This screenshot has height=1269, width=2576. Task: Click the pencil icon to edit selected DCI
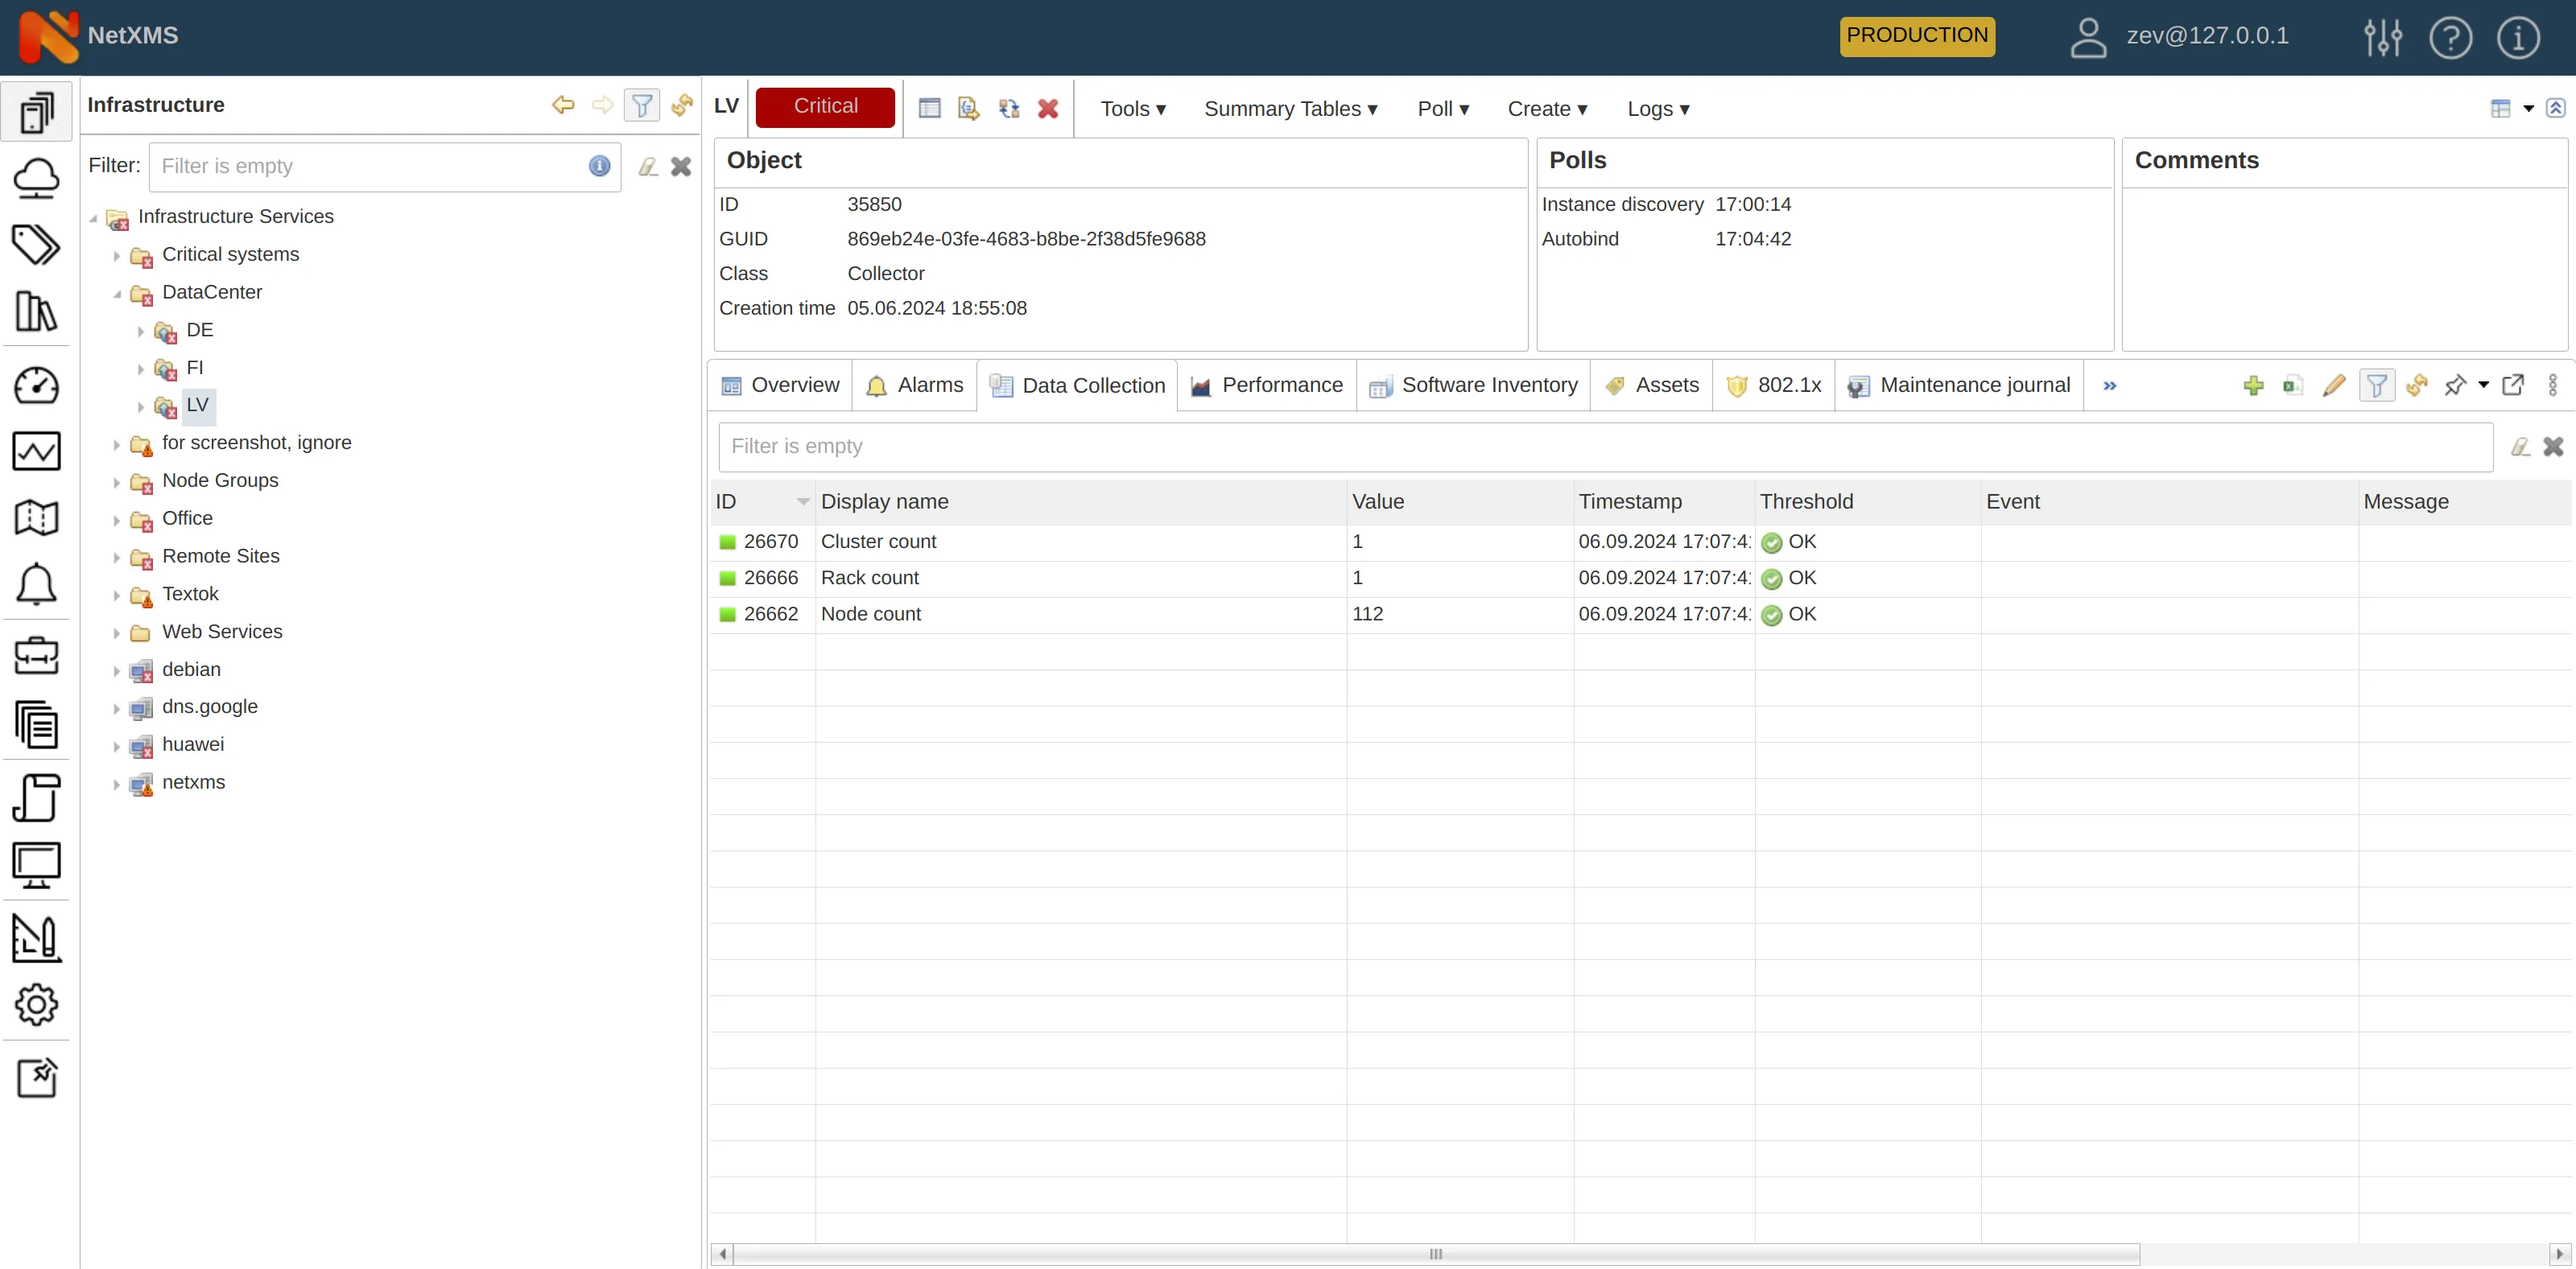coord(2334,386)
